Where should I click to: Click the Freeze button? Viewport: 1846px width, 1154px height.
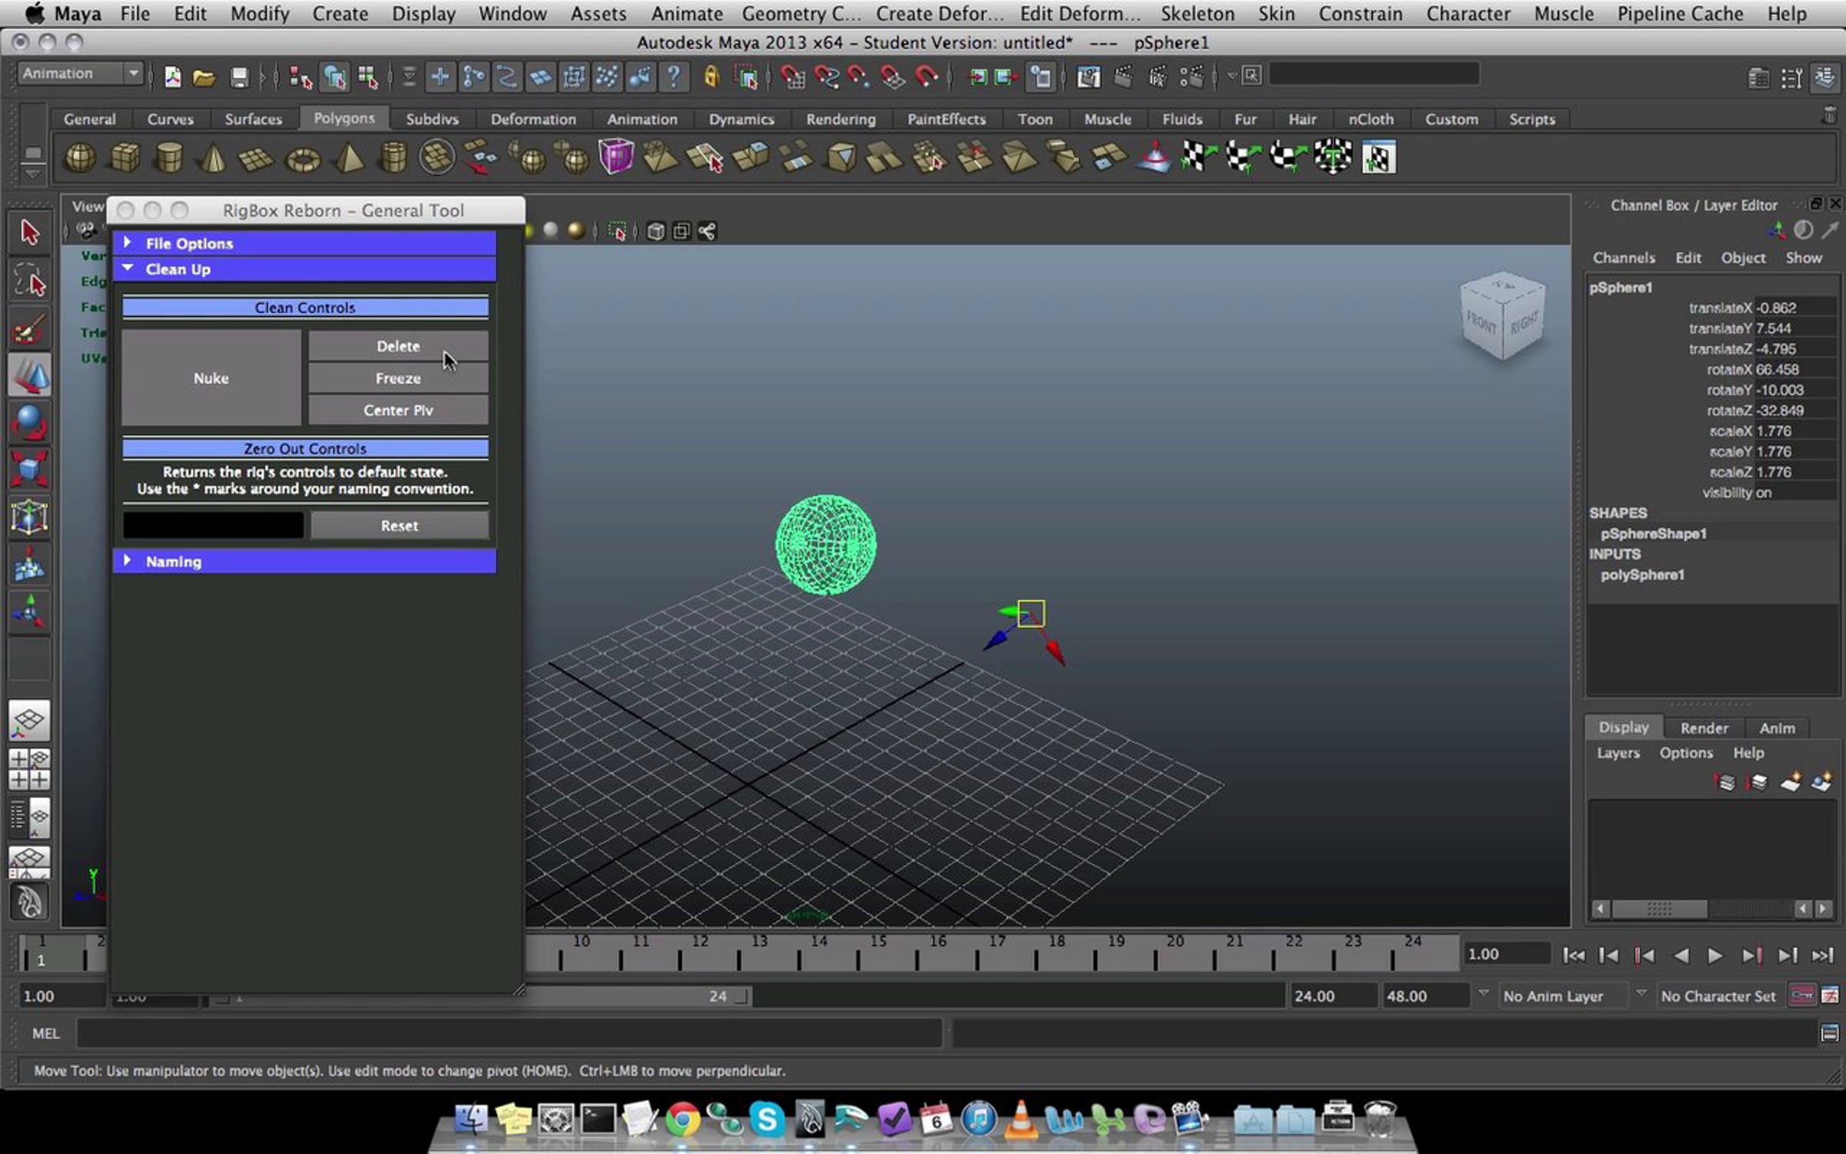pyautogui.click(x=398, y=379)
